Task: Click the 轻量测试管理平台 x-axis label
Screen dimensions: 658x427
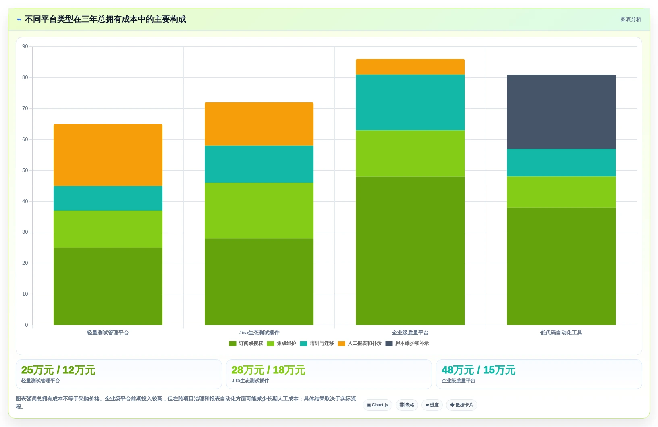Action: point(108,333)
